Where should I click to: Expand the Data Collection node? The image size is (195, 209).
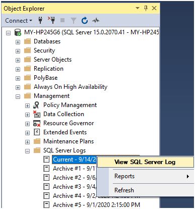coord(27,115)
